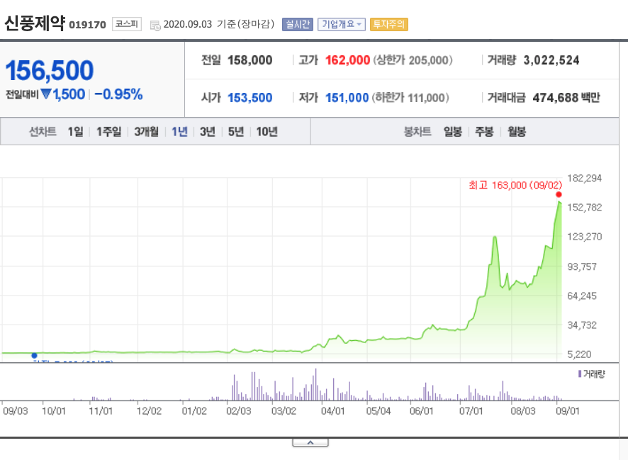628x460 pixels.
Task: Click the 최고 163,000 (09/02) label
Action: [x=515, y=185]
